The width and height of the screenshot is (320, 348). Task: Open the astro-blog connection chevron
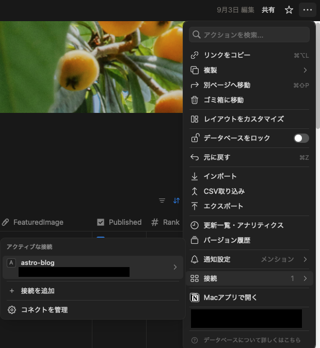(175, 267)
